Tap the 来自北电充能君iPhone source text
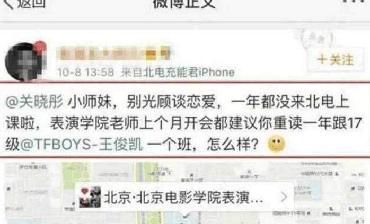The image size is (370, 224). (178, 72)
